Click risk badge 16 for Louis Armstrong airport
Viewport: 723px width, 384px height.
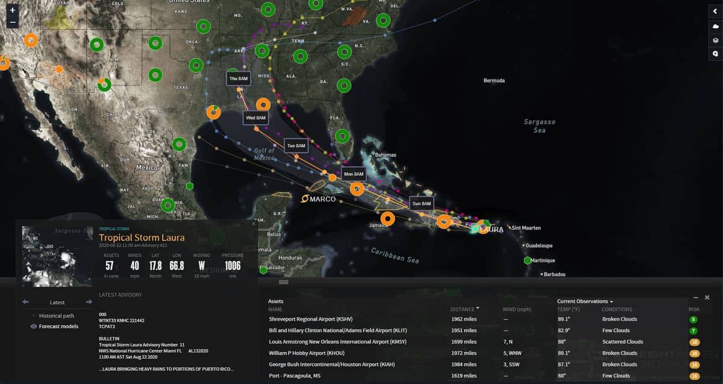tap(694, 342)
